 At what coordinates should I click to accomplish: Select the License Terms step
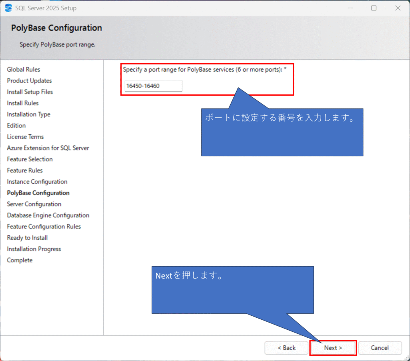click(x=25, y=137)
